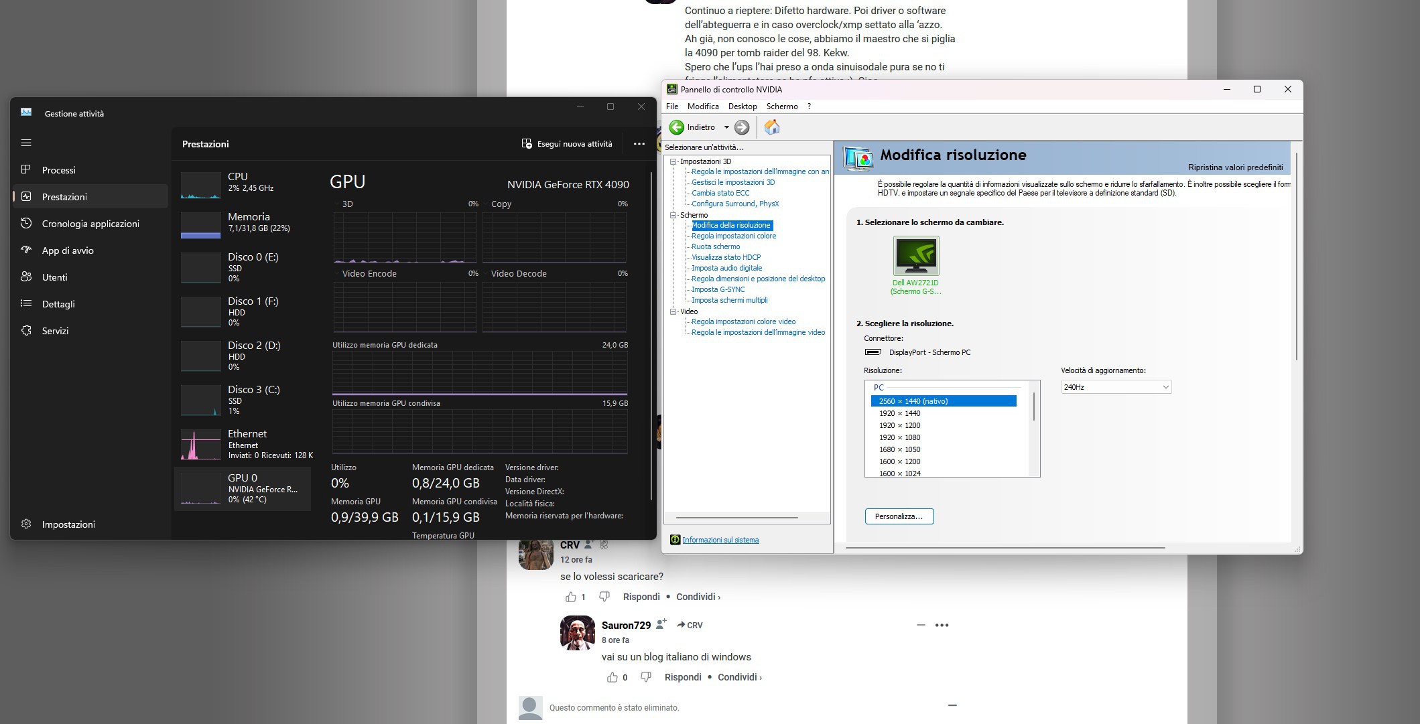Image resolution: width=1420 pixels, height=724 pixels.
Task: Open Imposta schermi multipli
Action: 730,300
